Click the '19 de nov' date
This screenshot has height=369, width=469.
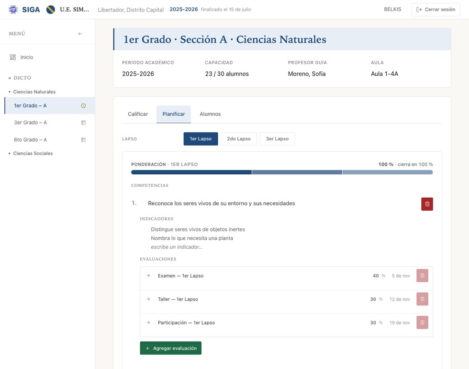(x=400, y=323)
